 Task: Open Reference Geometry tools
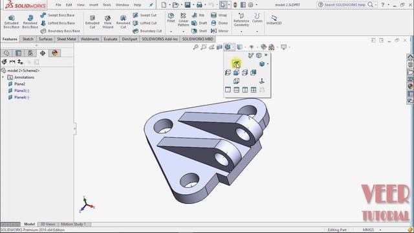click(241, 20)
